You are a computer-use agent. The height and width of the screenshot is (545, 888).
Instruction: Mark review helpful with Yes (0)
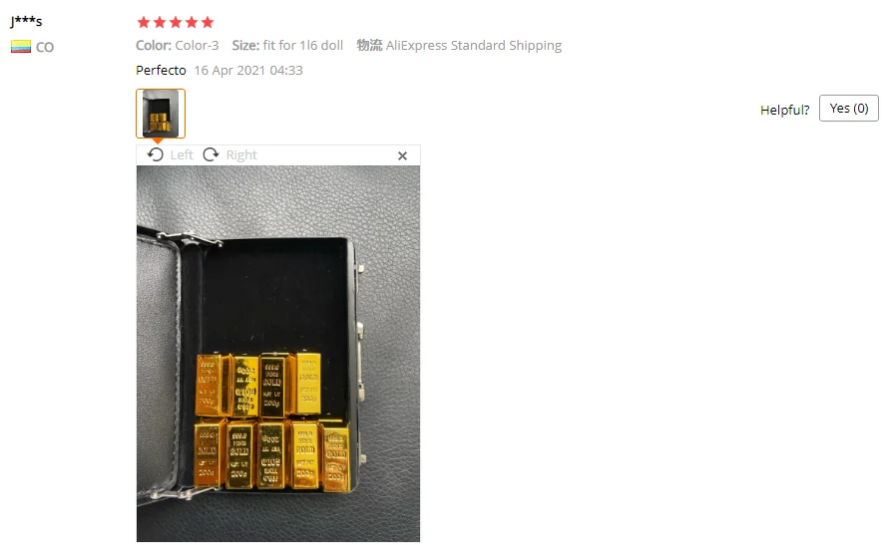tap(849, 108)
